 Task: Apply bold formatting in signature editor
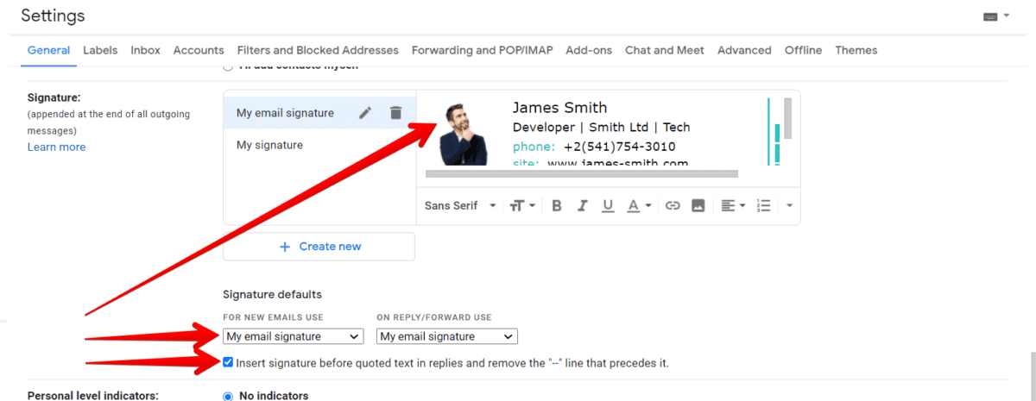click(x=557, y=205)
